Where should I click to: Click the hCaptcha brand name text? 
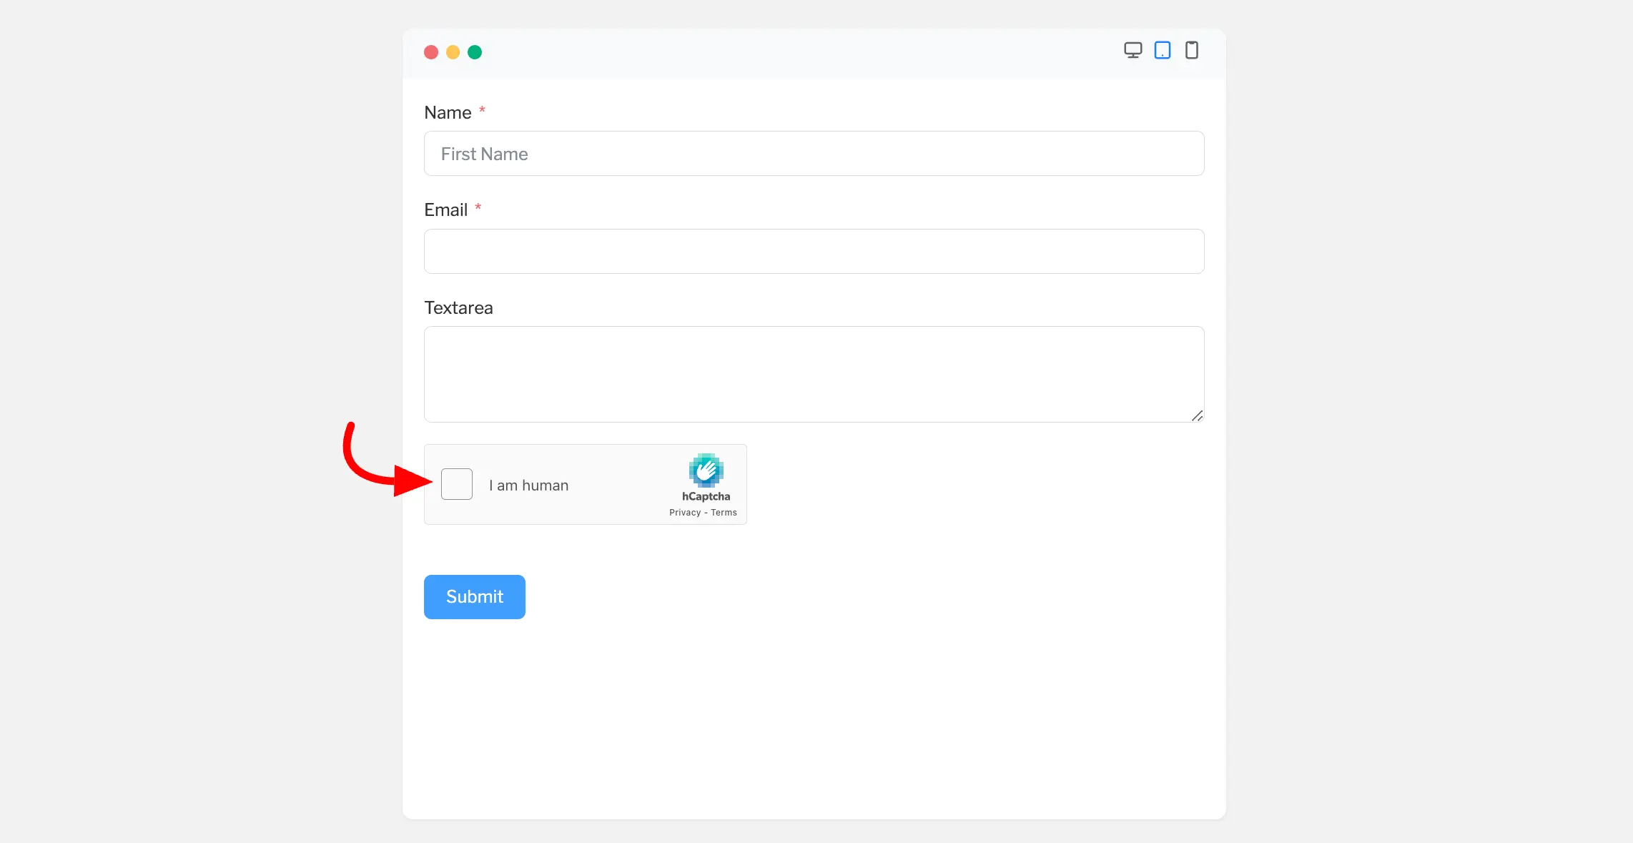pyautogui.click(x=706, y=496)
